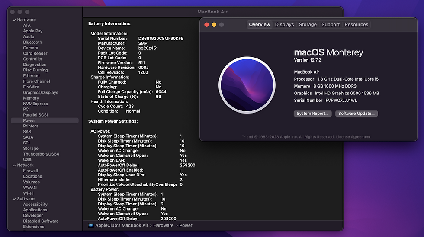The image size is (424, 237).
Task: Select Graphics/Displays in the sidebar
Action: click(x=41, y=93)
